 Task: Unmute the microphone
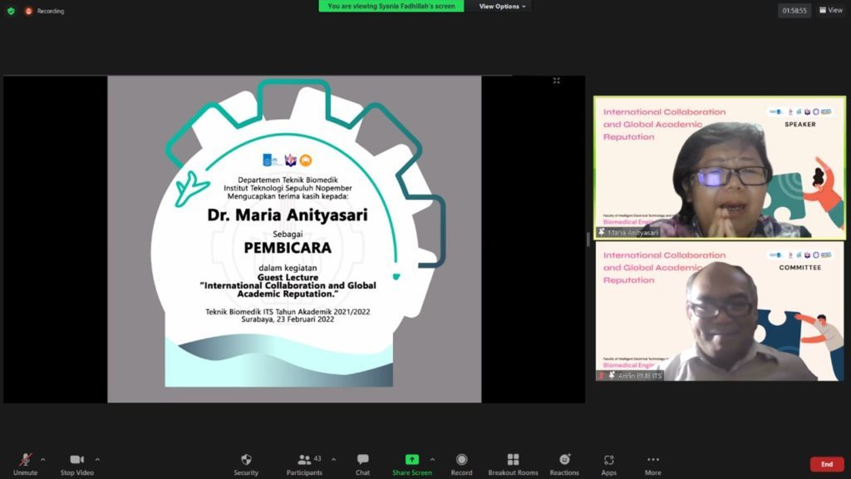pos(25,460)
